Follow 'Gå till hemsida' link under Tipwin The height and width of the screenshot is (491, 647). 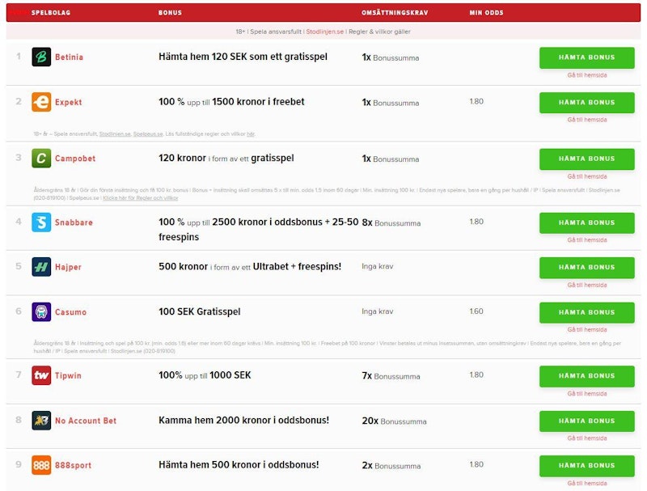tap(586, 393)
